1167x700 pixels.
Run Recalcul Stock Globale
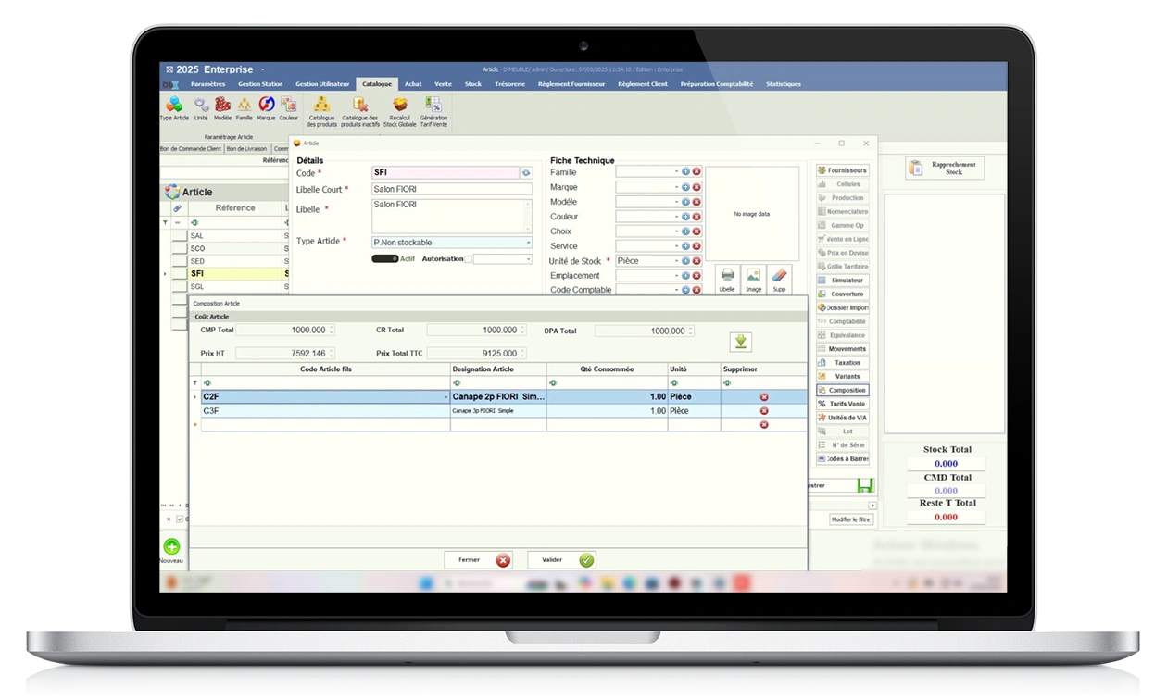tap(400, 111)
